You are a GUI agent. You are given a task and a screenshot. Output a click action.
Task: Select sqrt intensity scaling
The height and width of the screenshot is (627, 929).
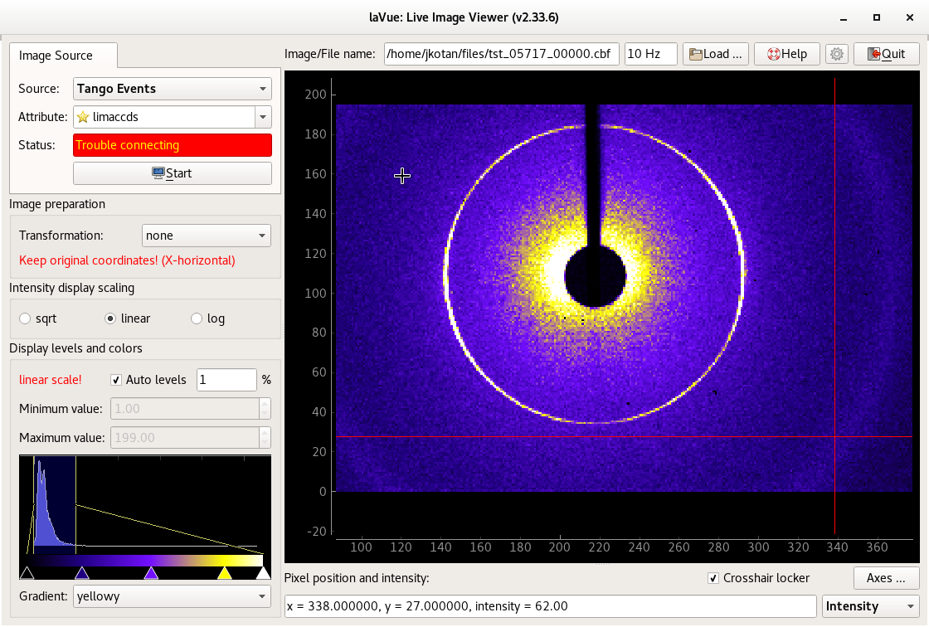point(25,318)
